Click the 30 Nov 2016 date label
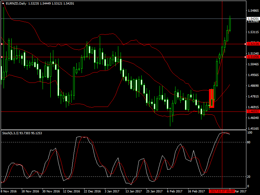This screenshot has height=195, width=260. (x=51, y=191)
